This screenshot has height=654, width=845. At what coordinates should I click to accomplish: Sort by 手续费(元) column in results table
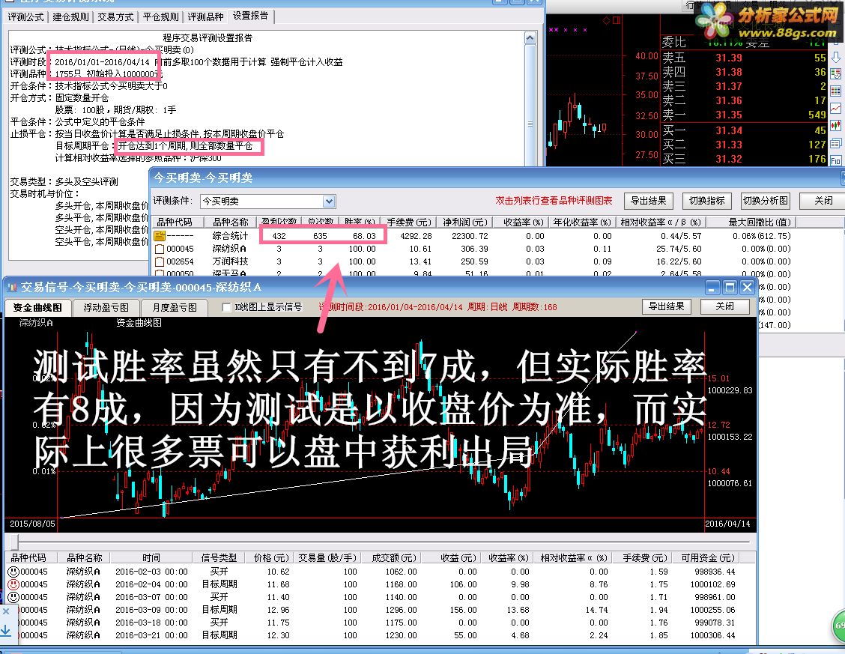pos(409,222)
